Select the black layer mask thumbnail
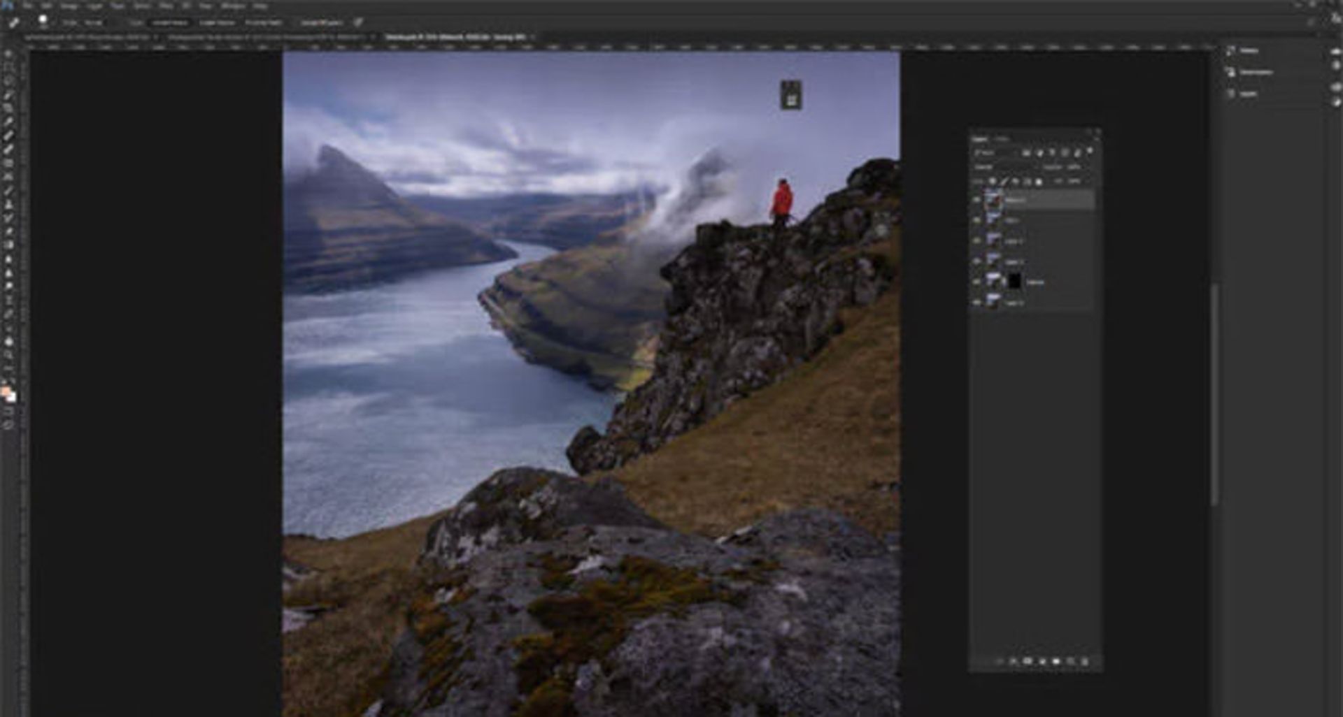1343x717 pixels. click(1014, 282)
